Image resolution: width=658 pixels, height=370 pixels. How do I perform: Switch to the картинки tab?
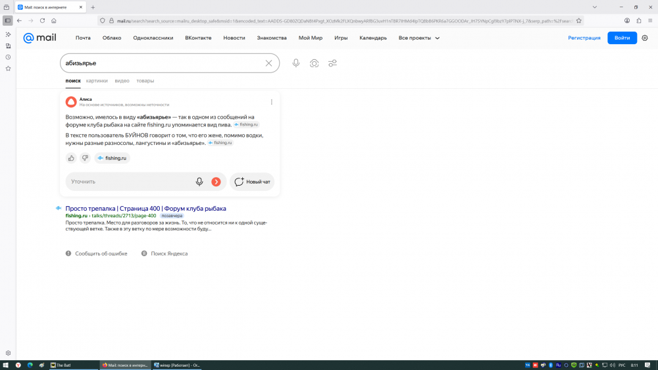click(97, 81)
